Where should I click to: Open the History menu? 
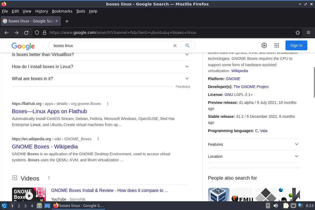pyautogui.click(x=42, y=11)
